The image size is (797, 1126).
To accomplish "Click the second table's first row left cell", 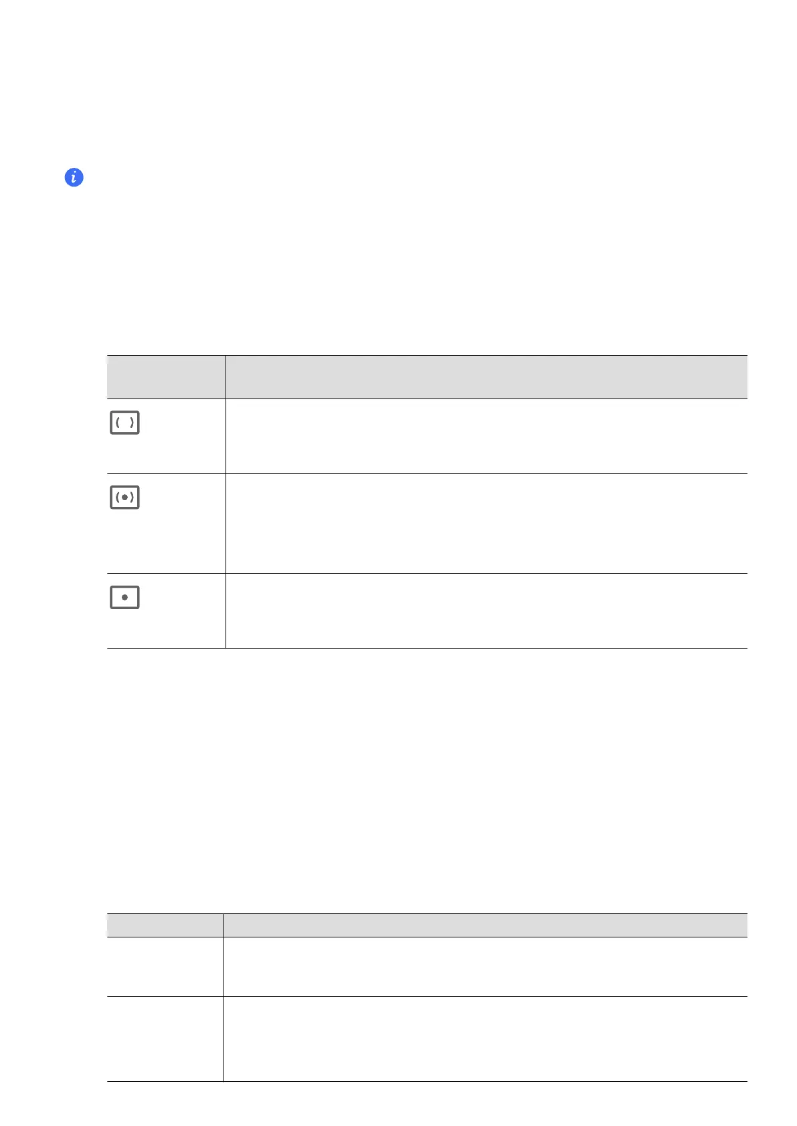I will [x=165, y=966].
